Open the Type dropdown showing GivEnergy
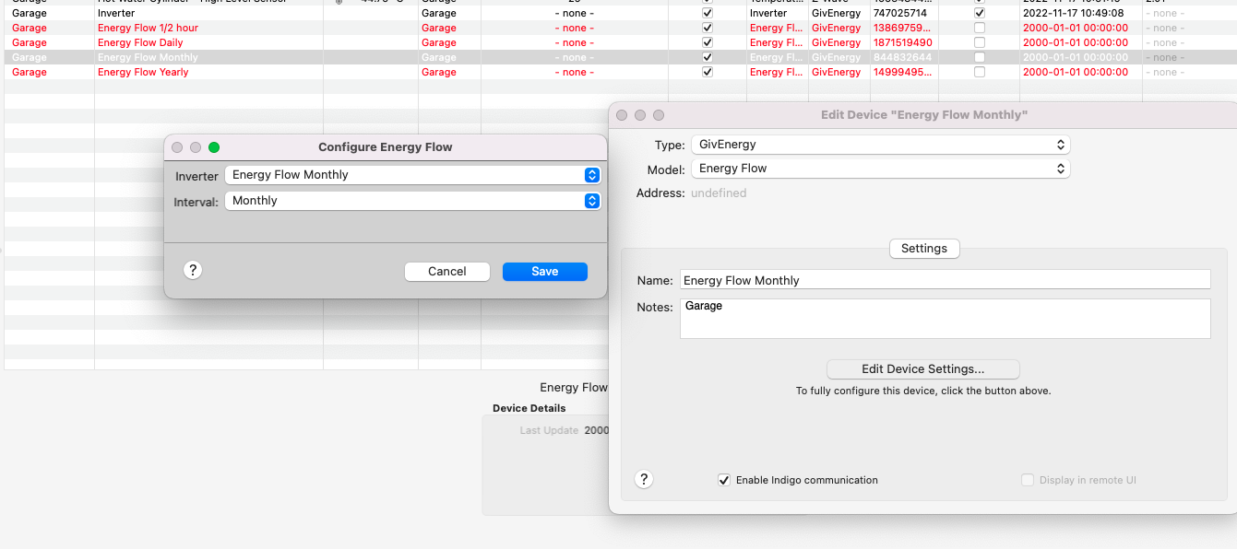This screenshot has height=549, width=1237. (880, 145)
